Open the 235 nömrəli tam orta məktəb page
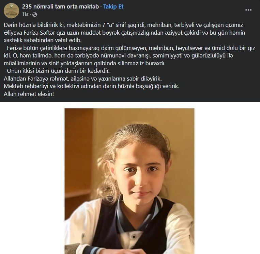 click(60, 6)
